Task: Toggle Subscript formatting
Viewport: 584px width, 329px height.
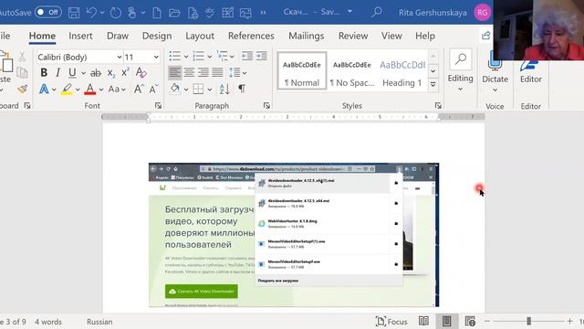Action: pyautogui.click(x=111, y=73)
